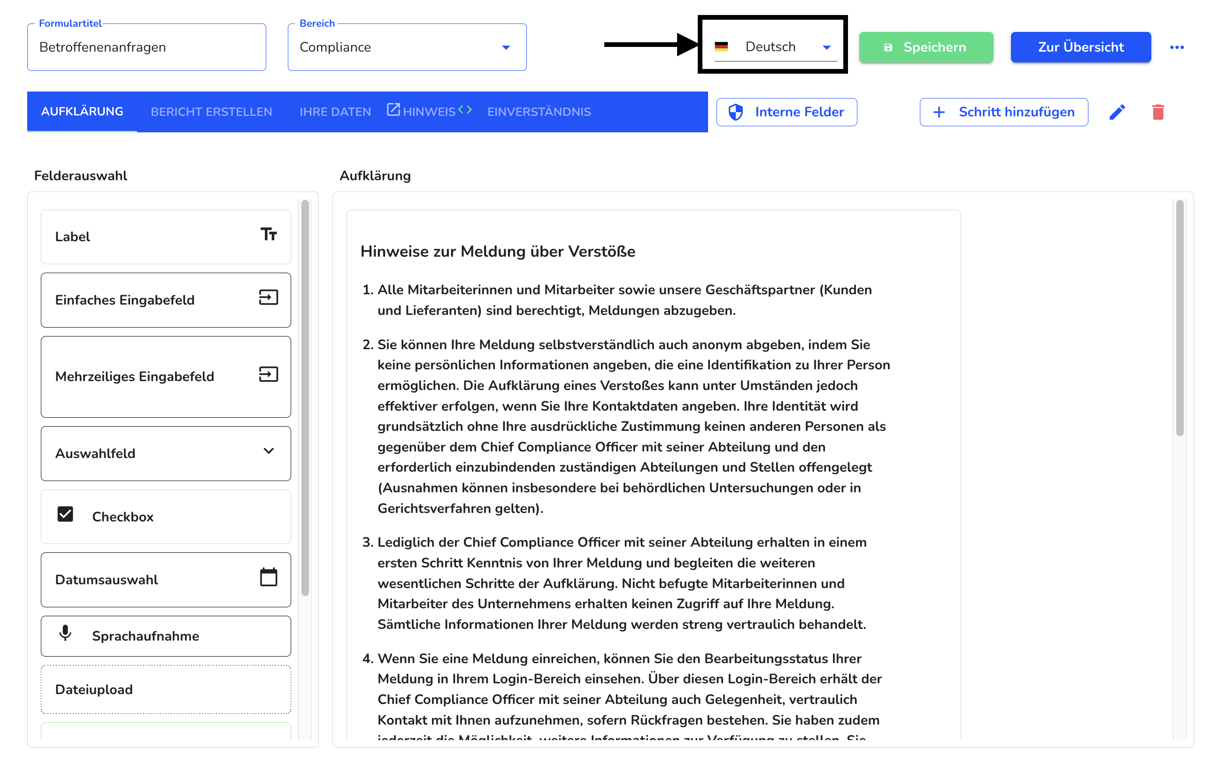Click the external link icon before HINWEIS
The width and height of the screenshot is (1218, 765).
393,109
